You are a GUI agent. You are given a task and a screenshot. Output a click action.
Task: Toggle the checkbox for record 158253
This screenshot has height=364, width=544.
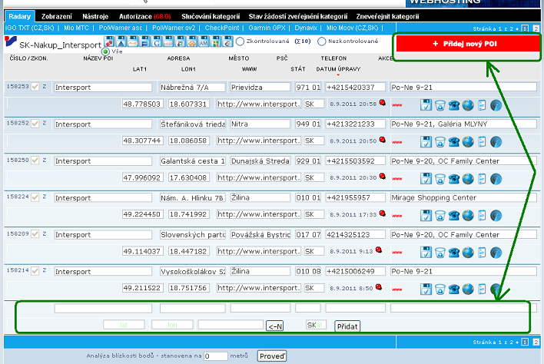pos(35,87)
